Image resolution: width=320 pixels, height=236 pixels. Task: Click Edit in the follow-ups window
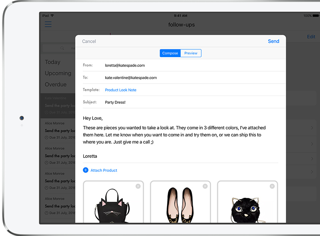[311, 37]
